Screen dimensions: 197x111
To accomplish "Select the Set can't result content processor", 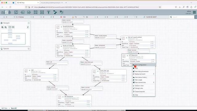I will 138,42.
